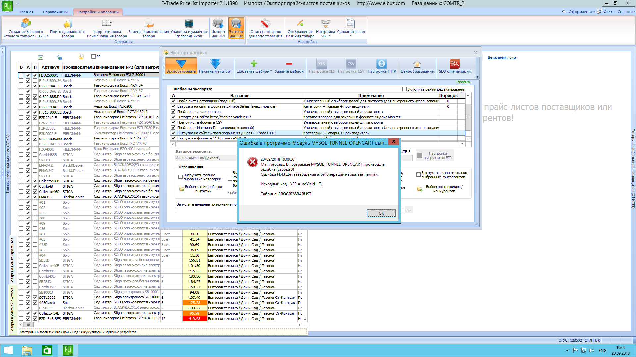This screenshot has width=636, height=357.
Task: Click the volume icon in the system tray
Action: click(591, 350)
